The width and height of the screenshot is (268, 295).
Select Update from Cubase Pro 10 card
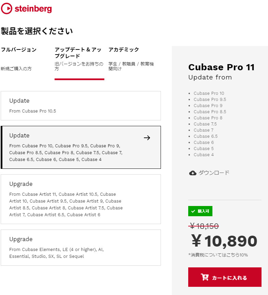click(81, 147)
